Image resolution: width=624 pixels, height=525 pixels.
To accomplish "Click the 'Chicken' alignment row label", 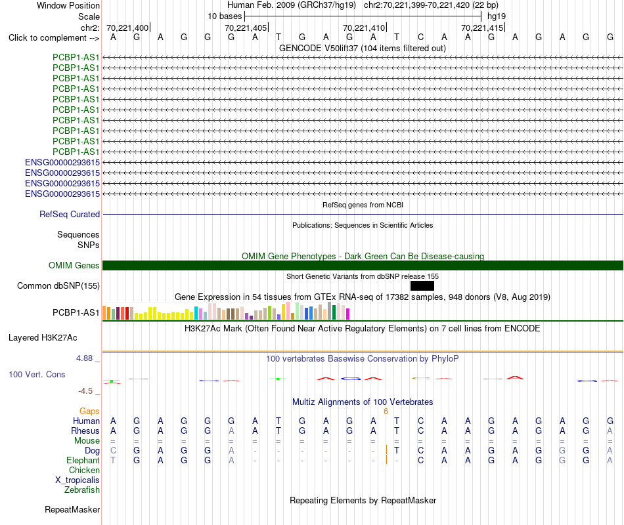I will click(x=84, y=470).
